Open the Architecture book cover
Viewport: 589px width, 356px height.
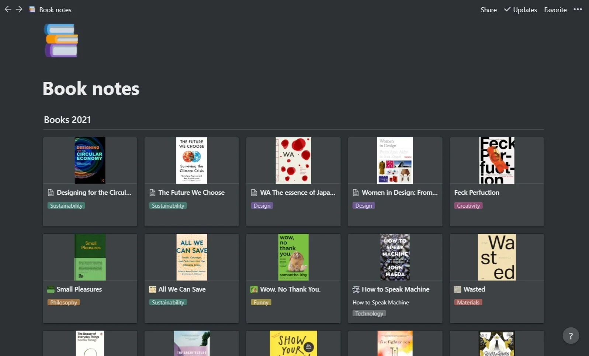(192, 343)
